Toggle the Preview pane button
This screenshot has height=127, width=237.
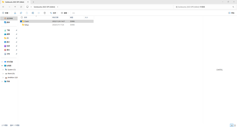[231, 13]
